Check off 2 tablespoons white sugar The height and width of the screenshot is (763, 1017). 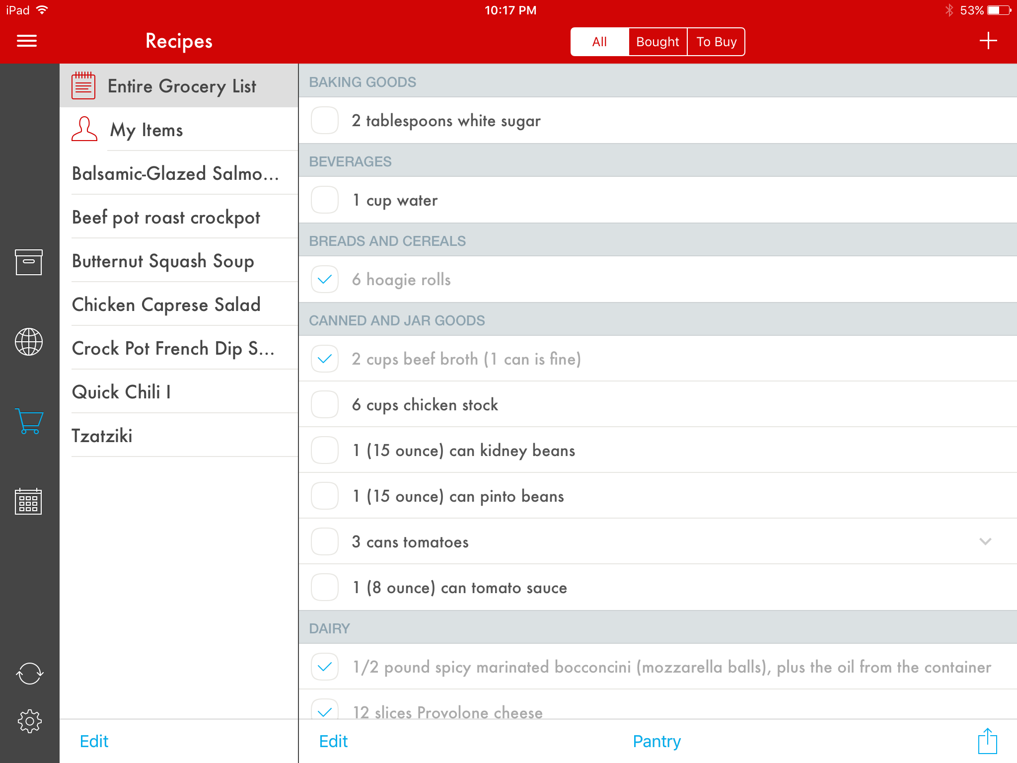[x=325, y=121]
